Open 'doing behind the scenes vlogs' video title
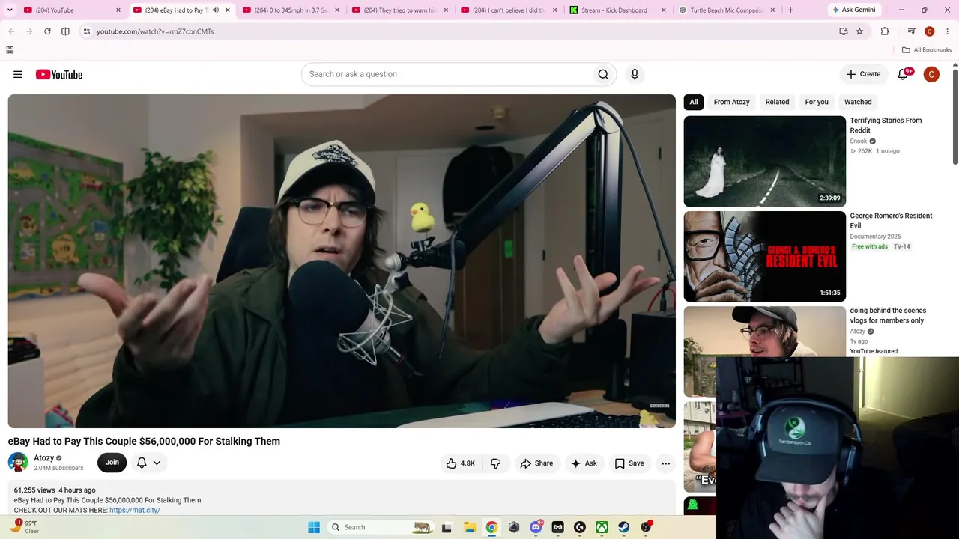The height and width of the screenshot is (539, 959). tap(888, 315)
